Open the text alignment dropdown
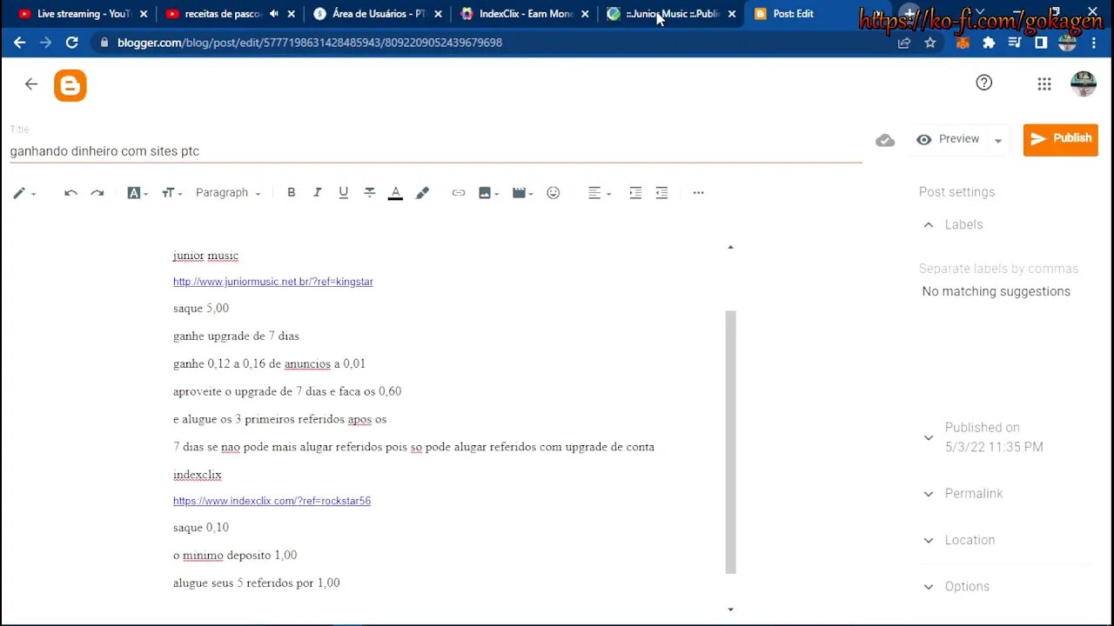Image resolution: width=1114 pixels, height=626 pixels. coord(600,193)
